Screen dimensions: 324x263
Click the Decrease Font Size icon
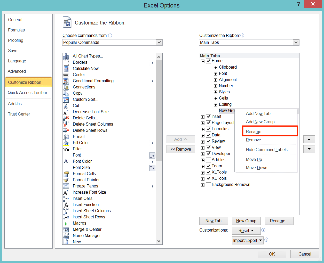point(66,112)
